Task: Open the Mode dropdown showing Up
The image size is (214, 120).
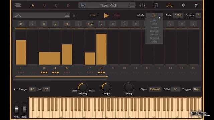Action: 154,15
